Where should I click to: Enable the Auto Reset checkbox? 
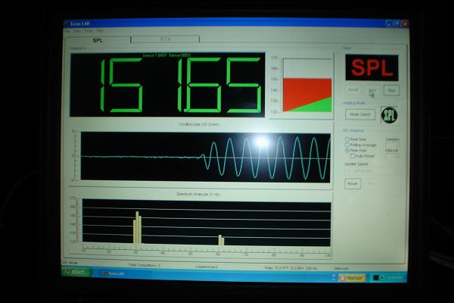(353, 156)
